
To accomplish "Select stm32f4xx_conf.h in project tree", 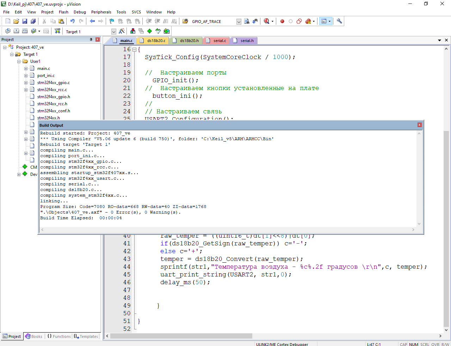I will 54,111.
